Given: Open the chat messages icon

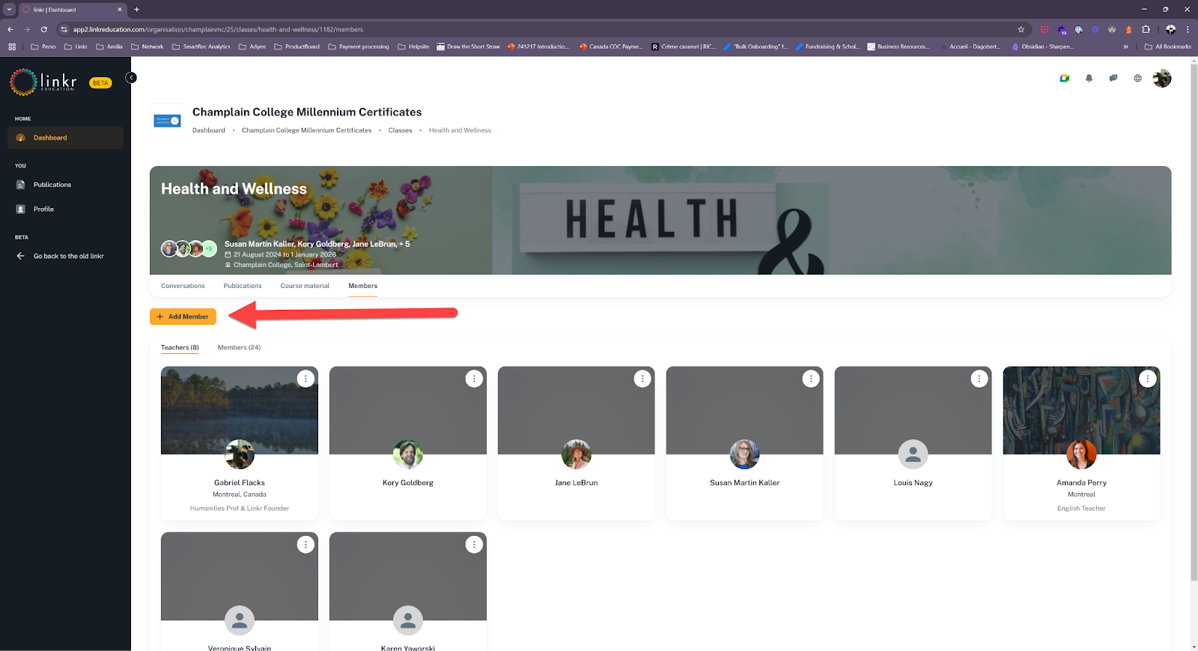Looking at the screenshot, I should (x=1113, y=79).
